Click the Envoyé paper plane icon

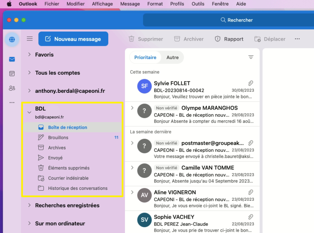(x=41, y=158)
